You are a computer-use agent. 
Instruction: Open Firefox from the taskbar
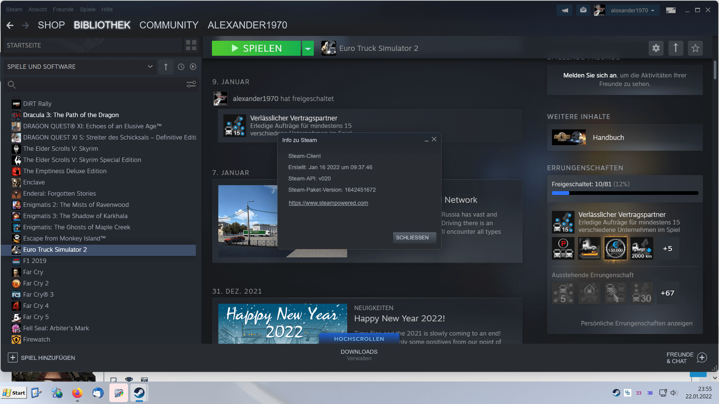pos(77,393)
